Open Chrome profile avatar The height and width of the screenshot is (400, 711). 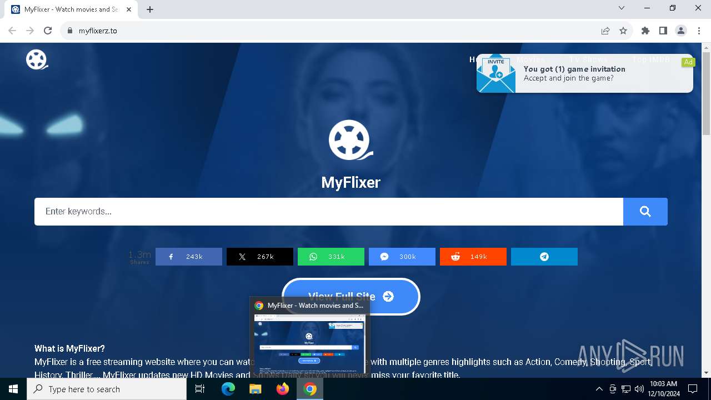(681, 31)
